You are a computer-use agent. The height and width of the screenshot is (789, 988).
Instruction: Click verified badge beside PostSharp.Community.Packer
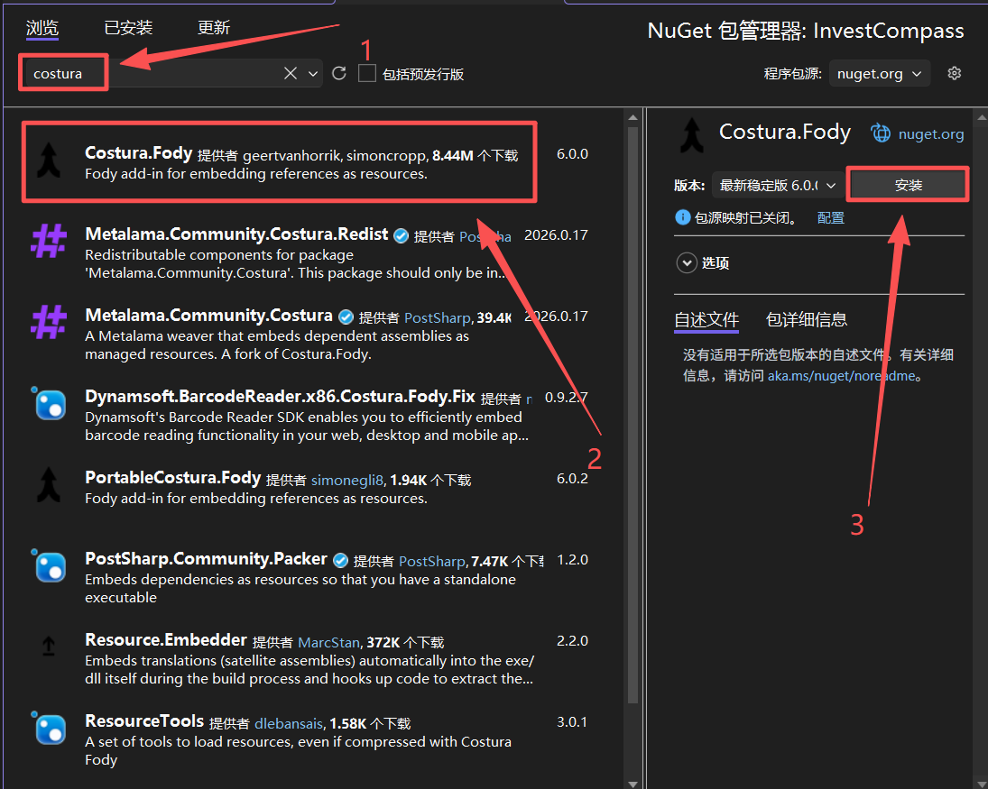click(x=340, y=561)
